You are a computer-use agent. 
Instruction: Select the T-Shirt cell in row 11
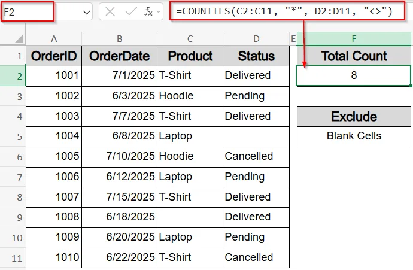(190, 258)
